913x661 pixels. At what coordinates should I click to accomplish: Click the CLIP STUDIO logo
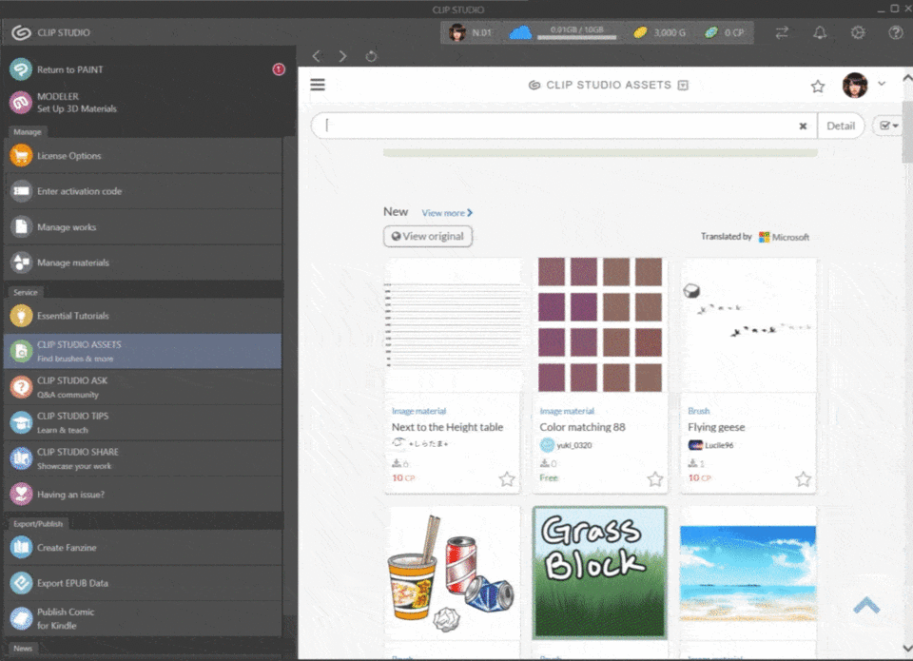51,32
